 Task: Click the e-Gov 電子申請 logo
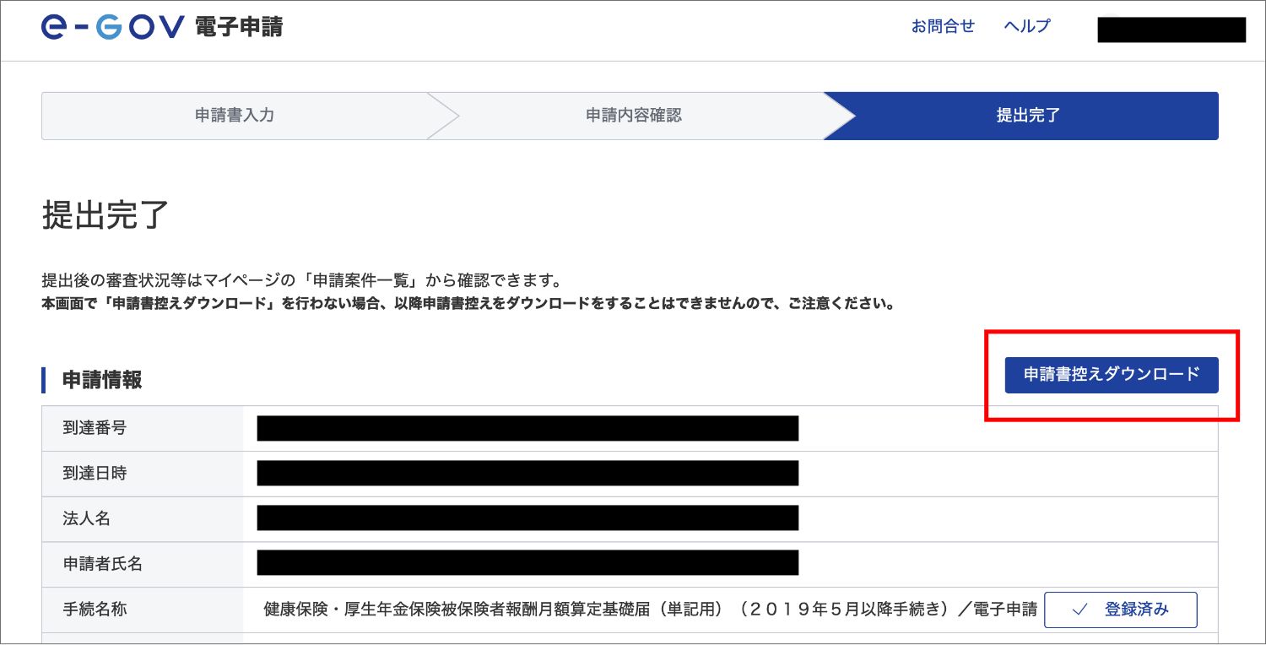(162, 27)
